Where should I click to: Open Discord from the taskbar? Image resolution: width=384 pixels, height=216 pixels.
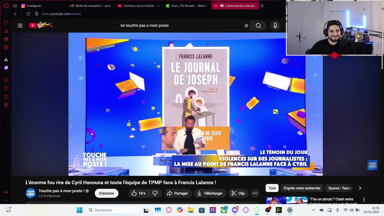(235, 210)
